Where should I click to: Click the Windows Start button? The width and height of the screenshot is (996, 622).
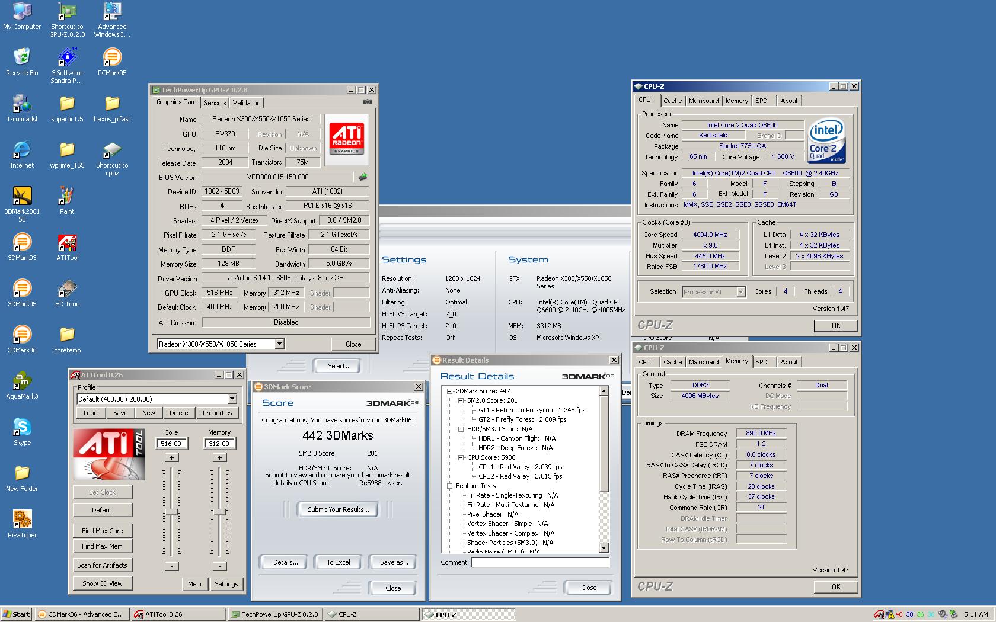(17, 614)
